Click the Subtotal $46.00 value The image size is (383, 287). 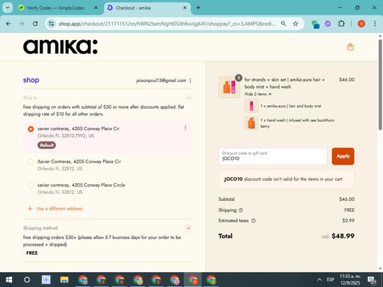click(346, 199)
